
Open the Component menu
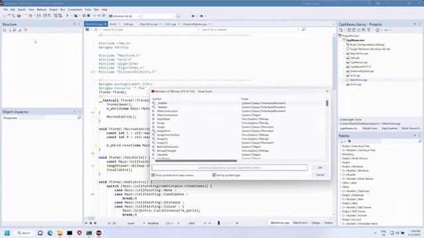[75, 9]
